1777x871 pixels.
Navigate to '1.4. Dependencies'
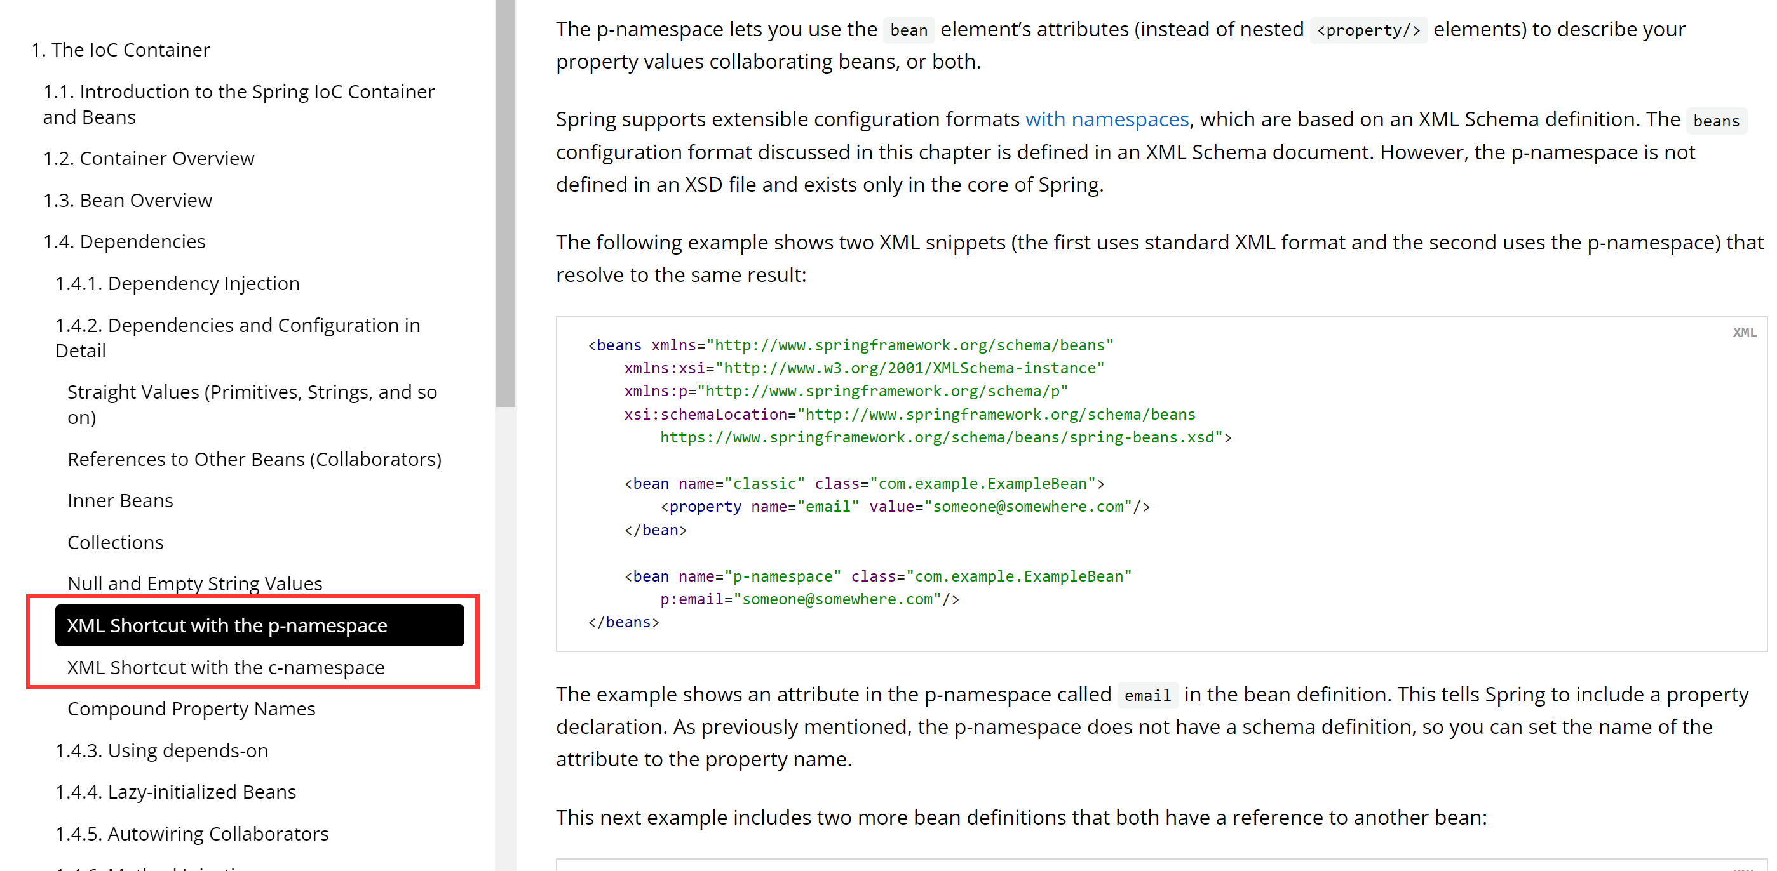pos(124,242)
